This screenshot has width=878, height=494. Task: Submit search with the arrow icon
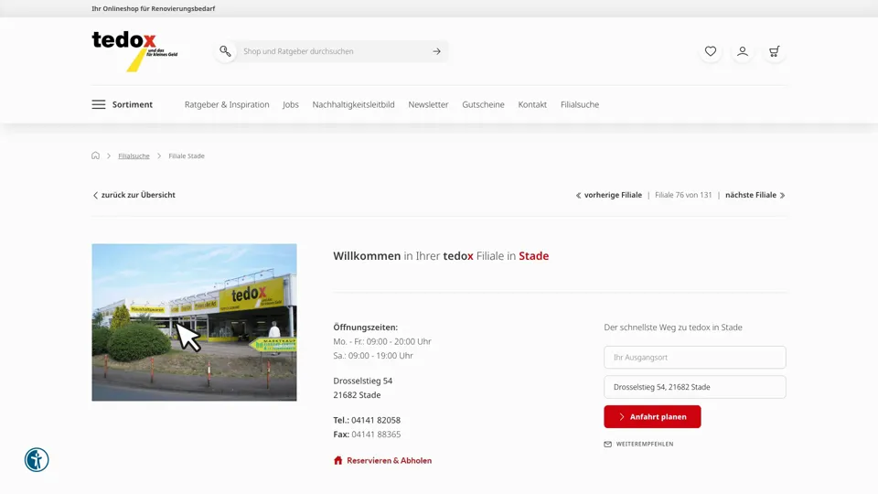tap(437, 51)
